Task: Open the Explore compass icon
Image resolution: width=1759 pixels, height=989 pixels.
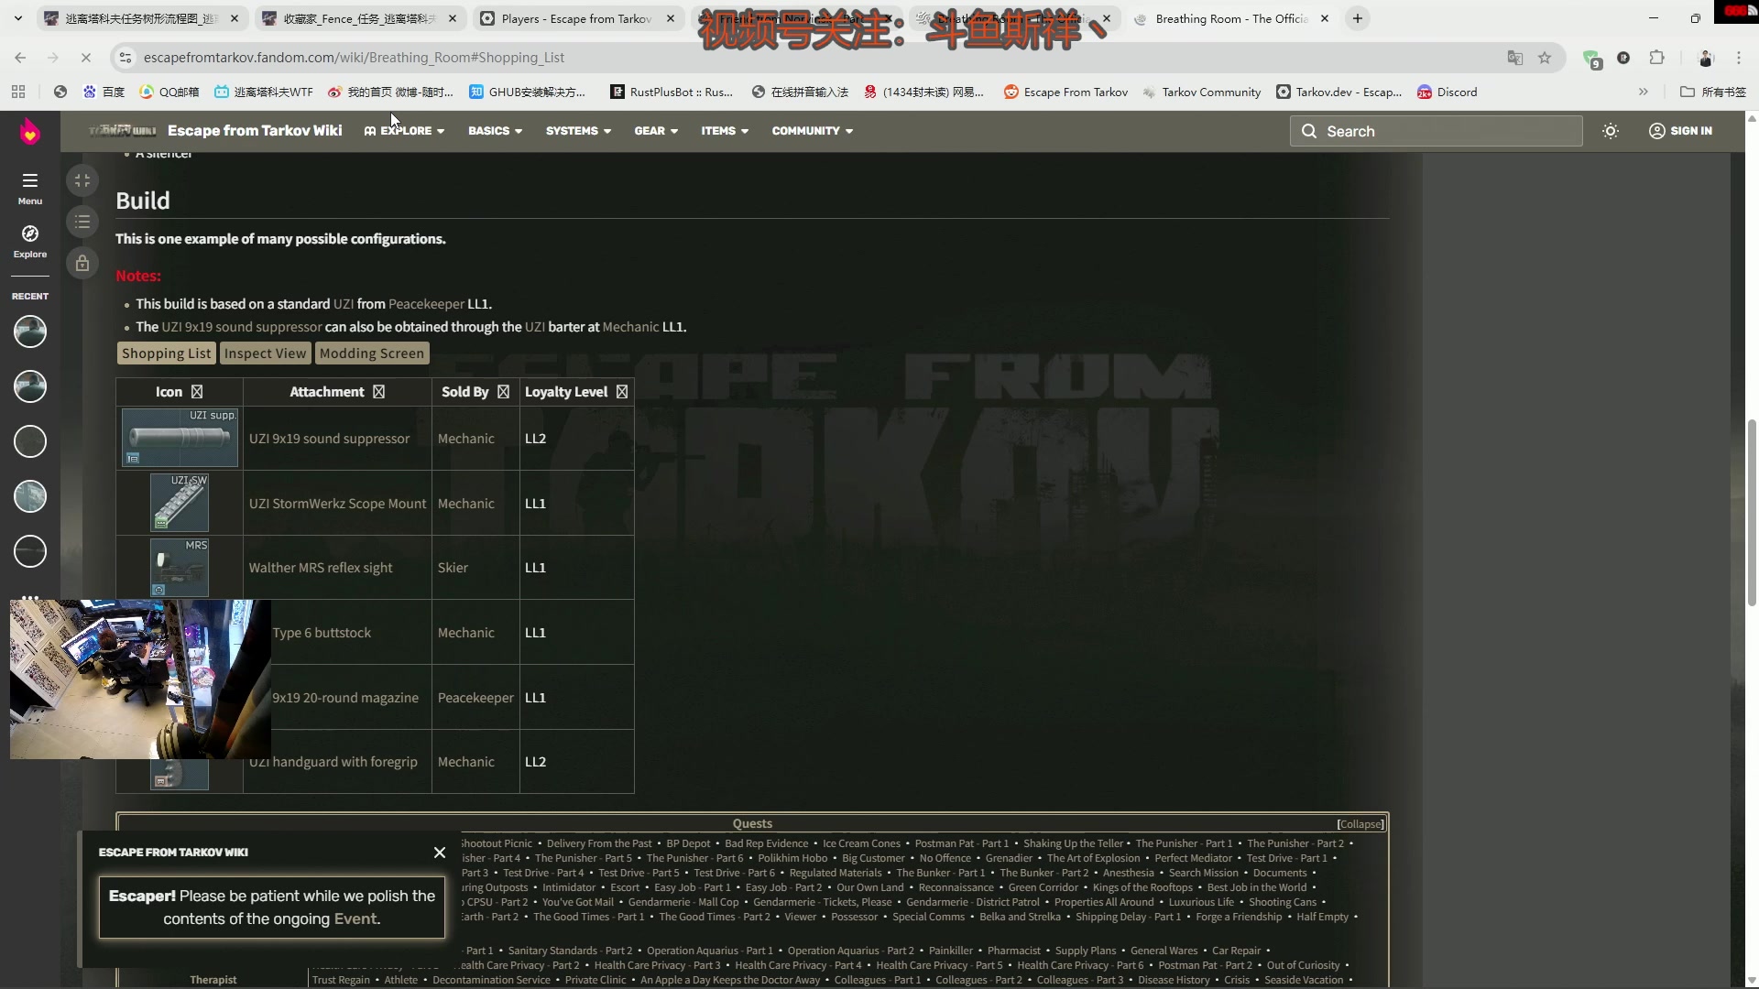Action: click(x=30, y=234)
